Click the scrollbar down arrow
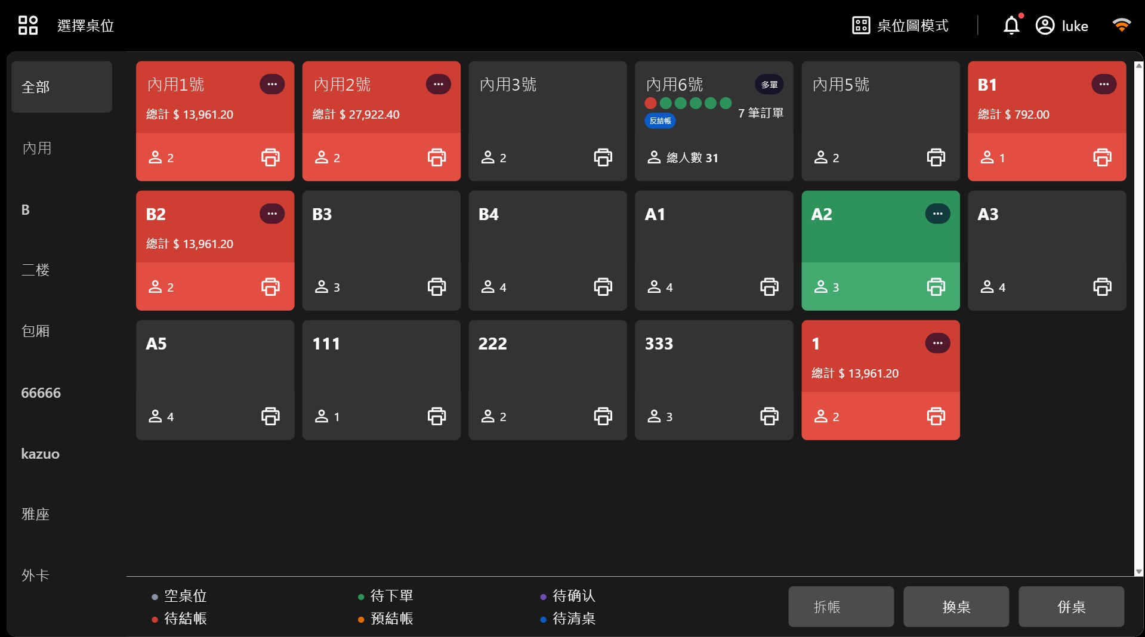Screen dimensions: 1145x637 pos(1139,571)
